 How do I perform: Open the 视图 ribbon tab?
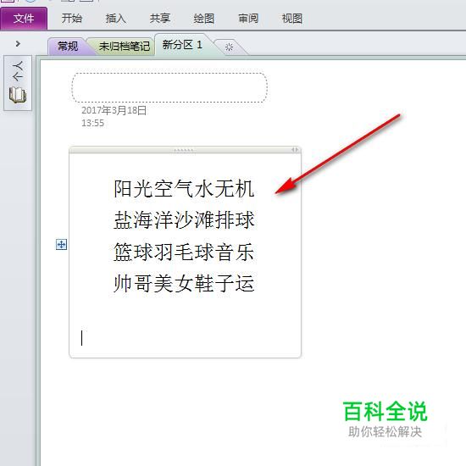click(292, 19)
